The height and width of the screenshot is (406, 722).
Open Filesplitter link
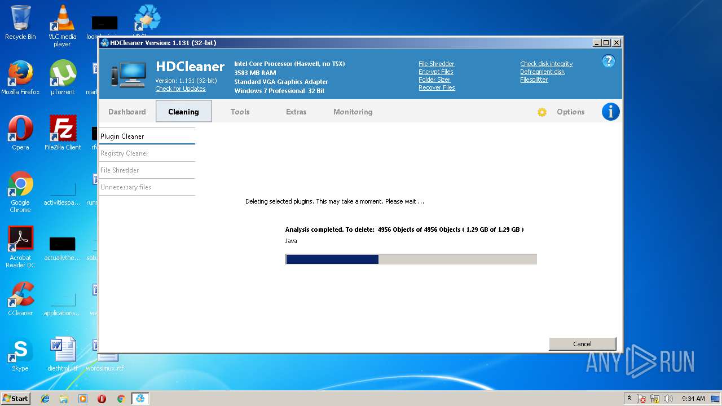click(534, 80)
